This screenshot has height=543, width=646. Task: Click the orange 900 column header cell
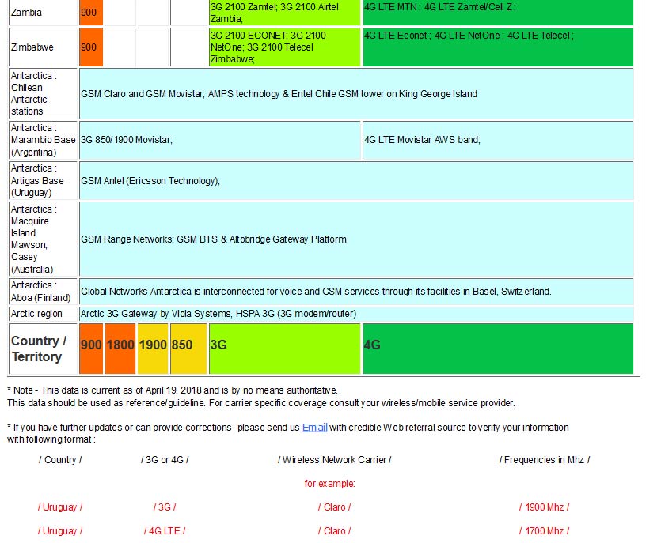pos(91,345)
